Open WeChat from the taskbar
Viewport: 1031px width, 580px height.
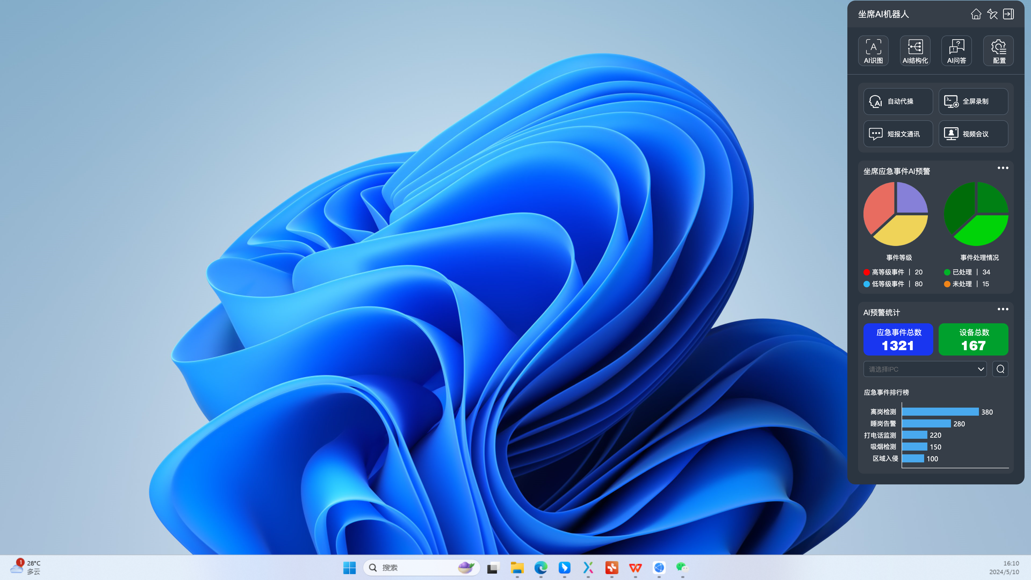click(683, 568)
